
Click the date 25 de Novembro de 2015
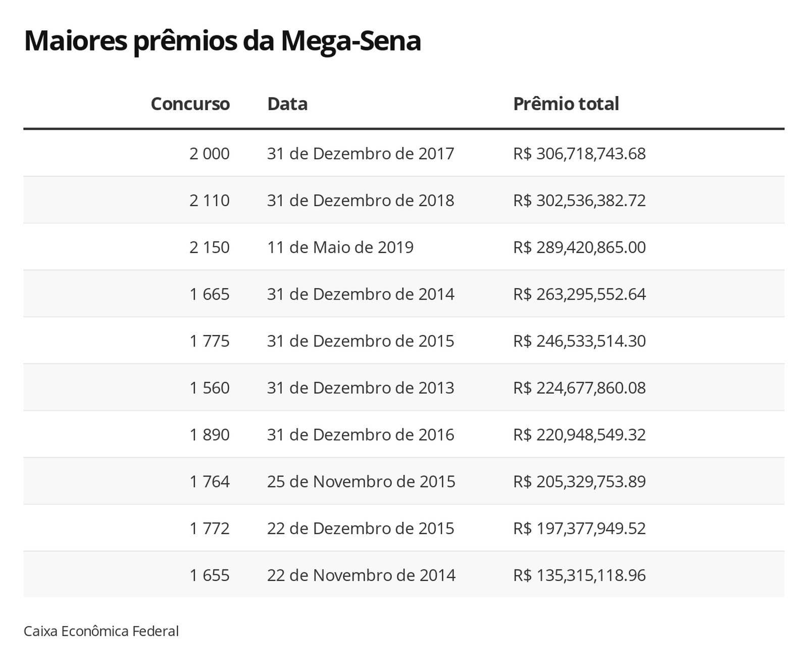pos(361,482)
